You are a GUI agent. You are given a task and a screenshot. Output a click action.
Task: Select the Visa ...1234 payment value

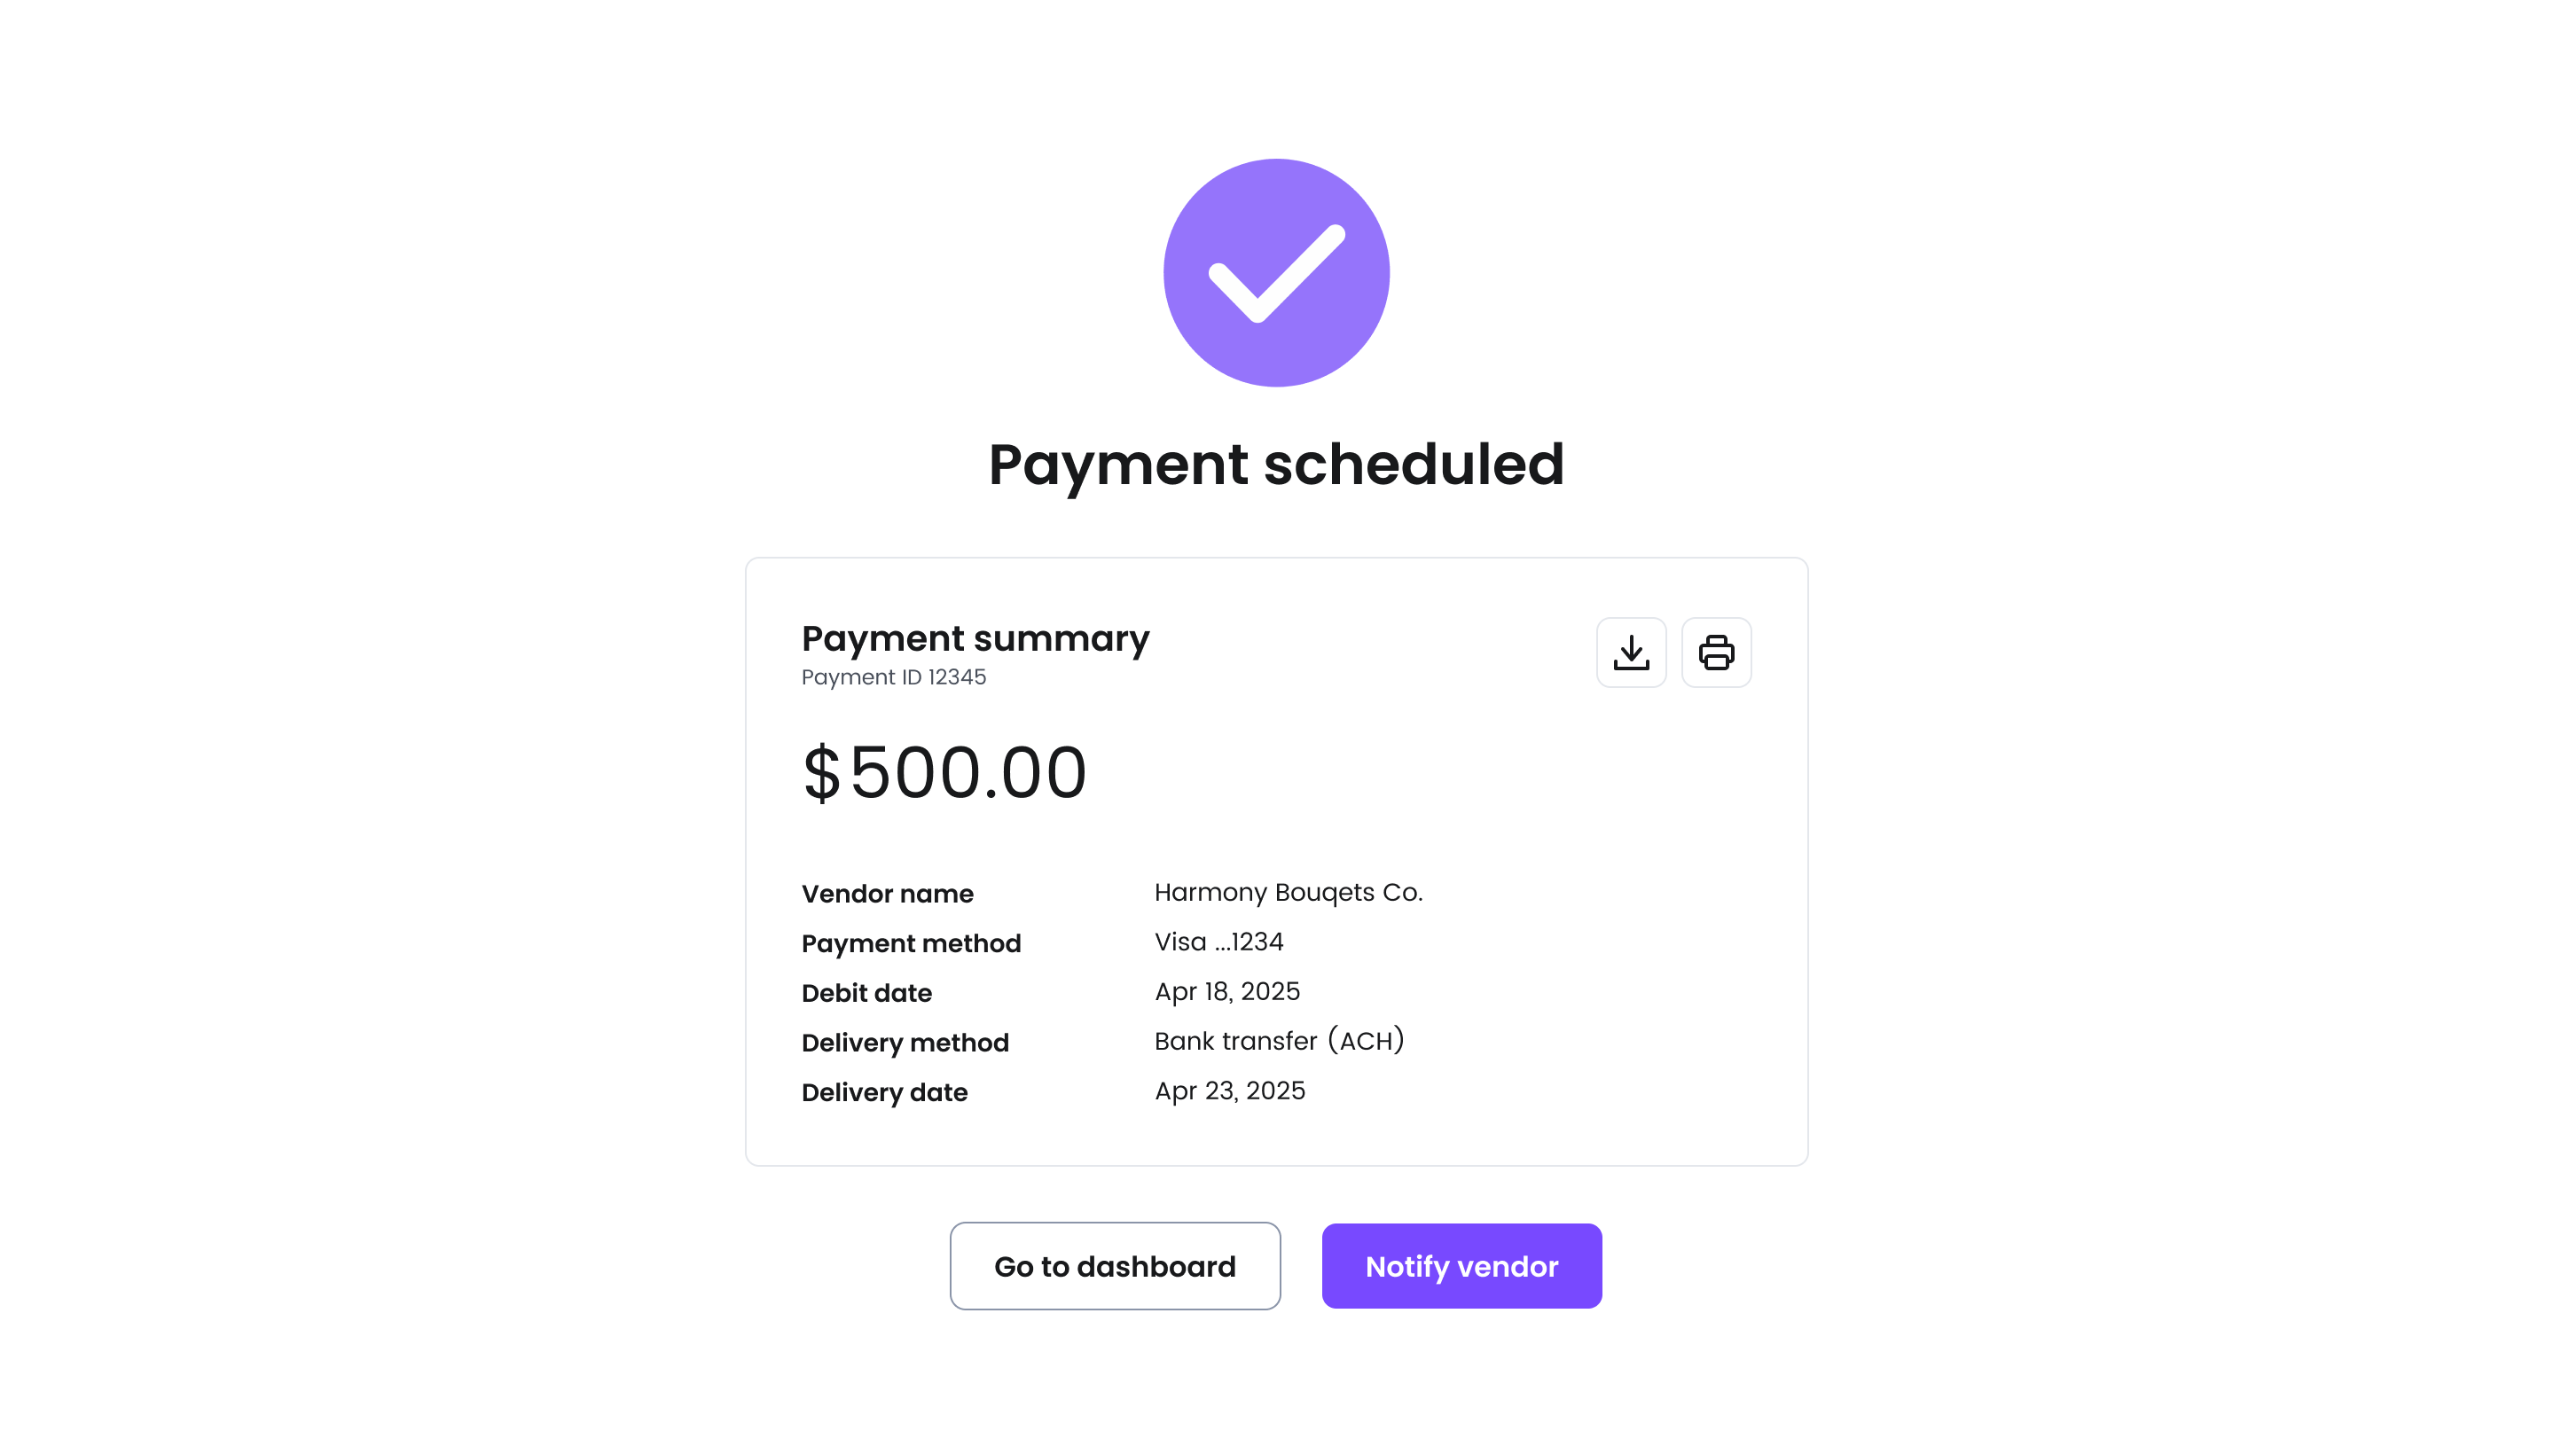[1218, 942]
